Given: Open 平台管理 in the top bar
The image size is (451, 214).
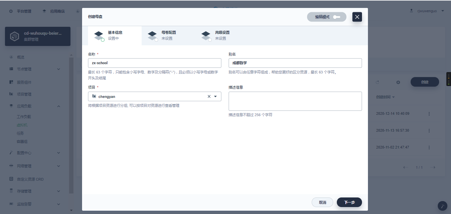Looking at the screenshot, I should (x=21, y=11).
